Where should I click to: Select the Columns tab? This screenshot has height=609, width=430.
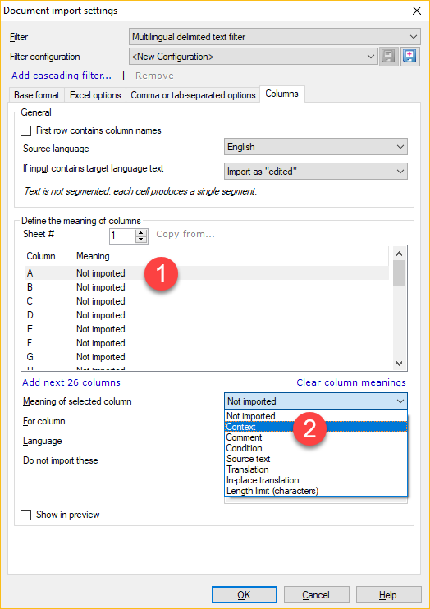[x=282, y=94]
